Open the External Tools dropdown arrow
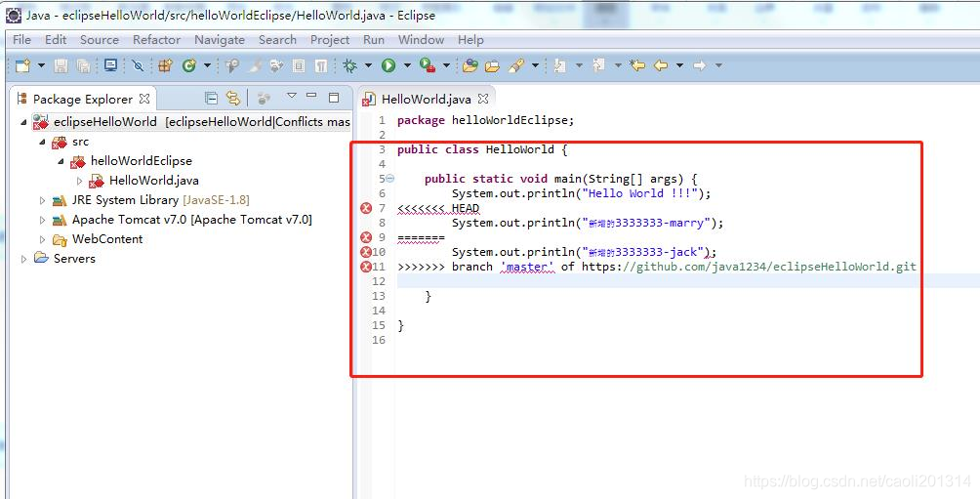 click(446, 65)
